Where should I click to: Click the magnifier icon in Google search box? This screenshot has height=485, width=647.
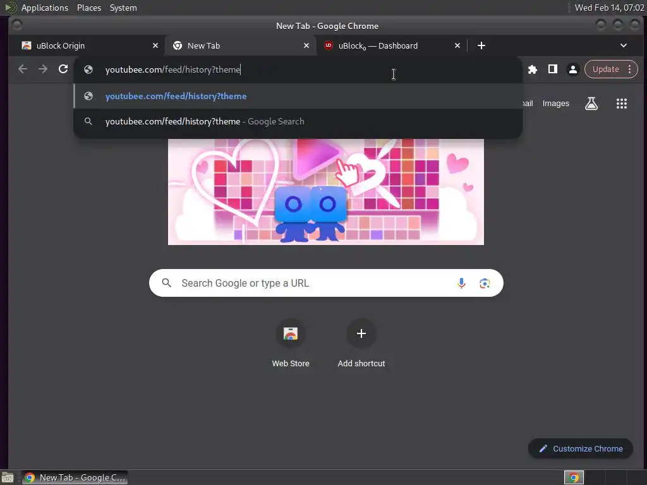point(166,283)
